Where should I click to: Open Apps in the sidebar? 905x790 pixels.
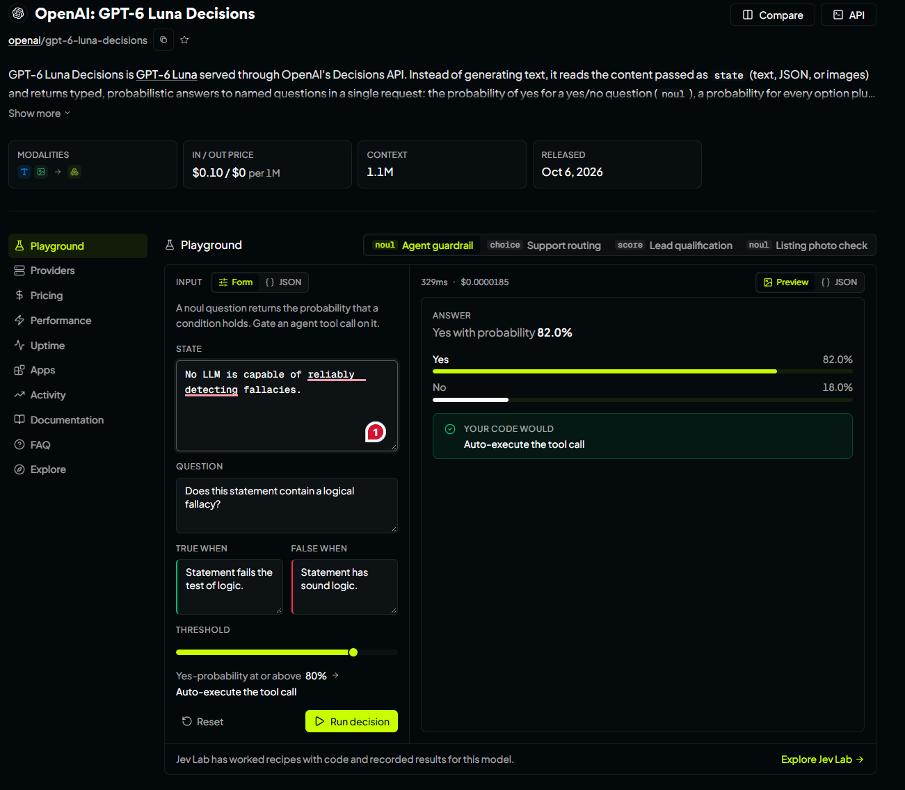78,370
